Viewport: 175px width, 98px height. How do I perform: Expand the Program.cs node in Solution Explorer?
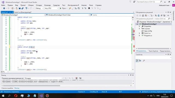139,36
